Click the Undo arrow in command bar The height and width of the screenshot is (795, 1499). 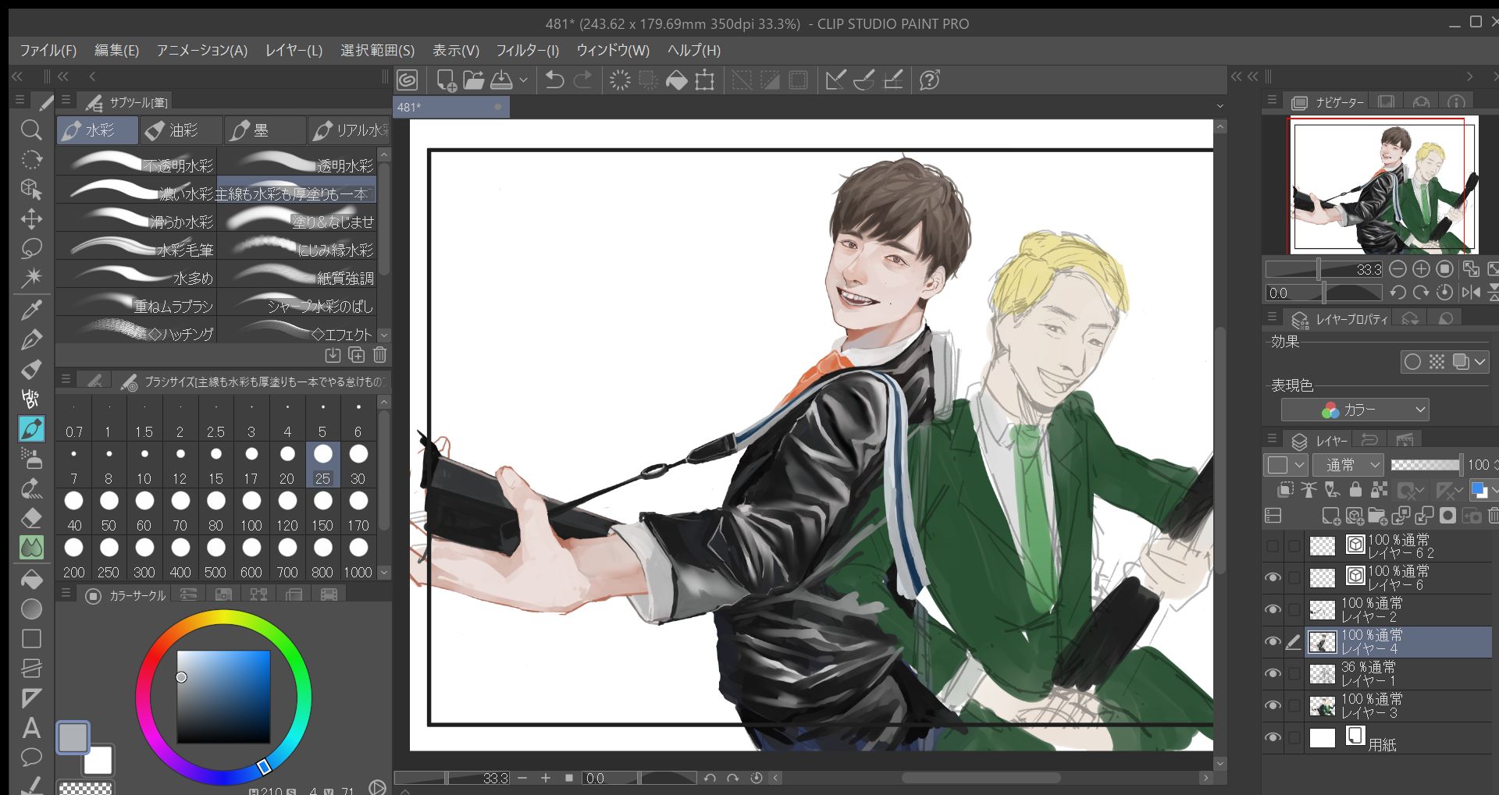pos(554,80)
